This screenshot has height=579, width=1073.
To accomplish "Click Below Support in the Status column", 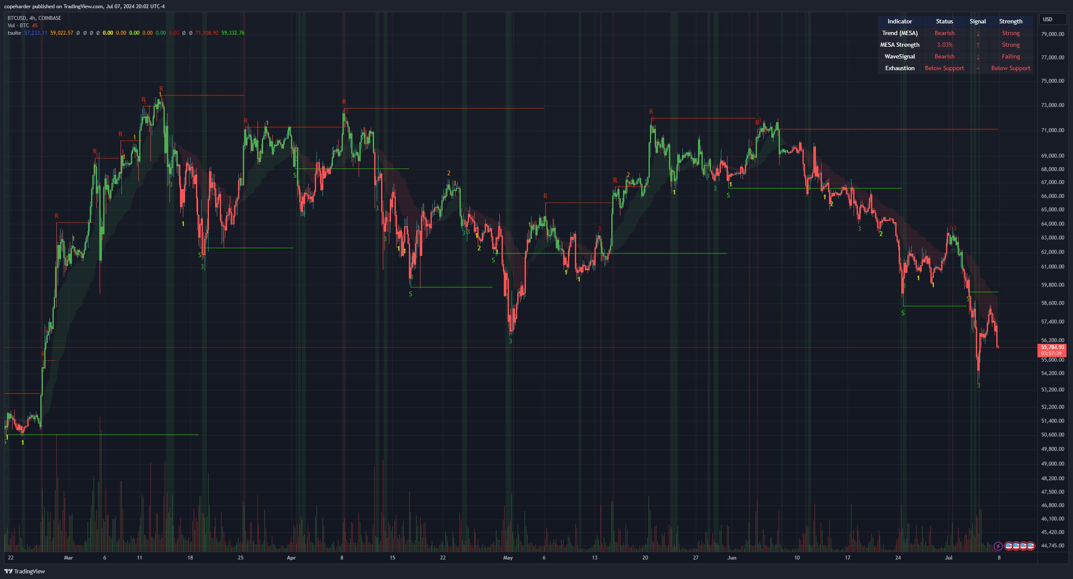I will tap(944, 68).
